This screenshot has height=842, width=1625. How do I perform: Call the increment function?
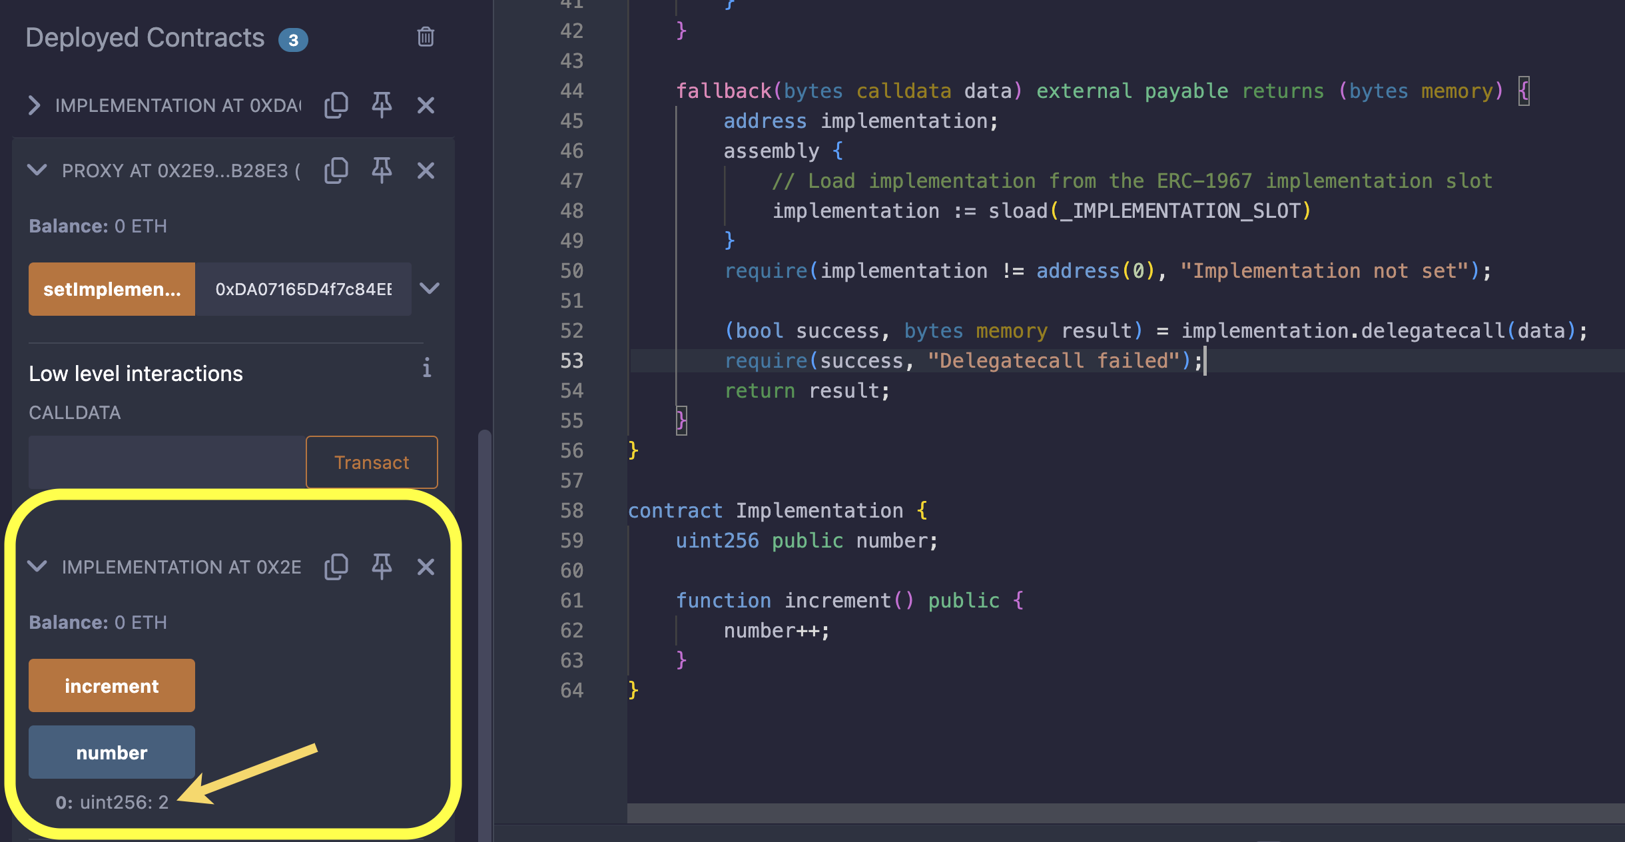[112, 685]
